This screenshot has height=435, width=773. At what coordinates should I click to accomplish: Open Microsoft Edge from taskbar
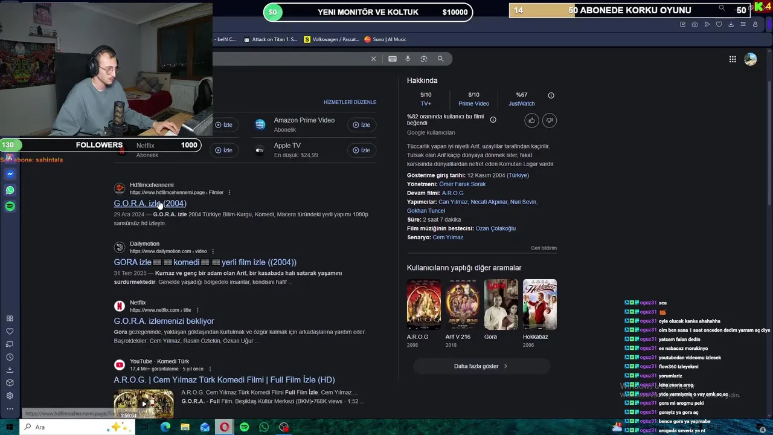(x=165, y=427)
